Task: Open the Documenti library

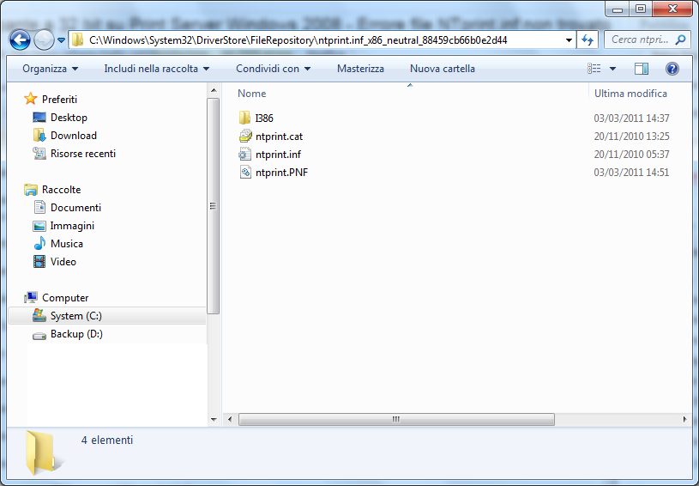Action: point(75,208)
